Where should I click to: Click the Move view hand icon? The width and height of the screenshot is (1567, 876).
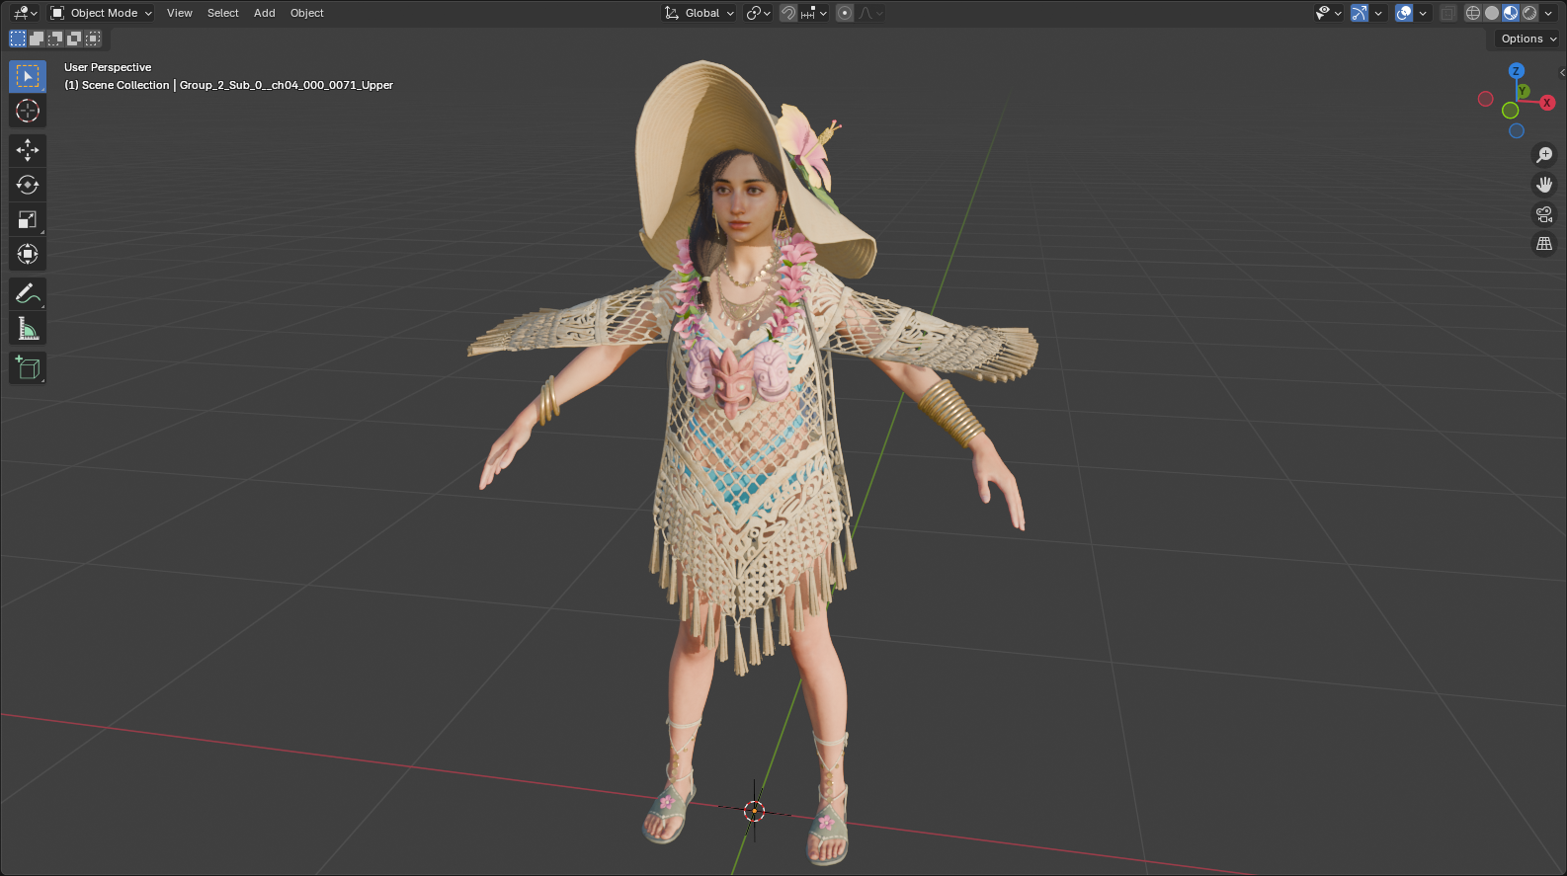click(x=1544, y=185)
